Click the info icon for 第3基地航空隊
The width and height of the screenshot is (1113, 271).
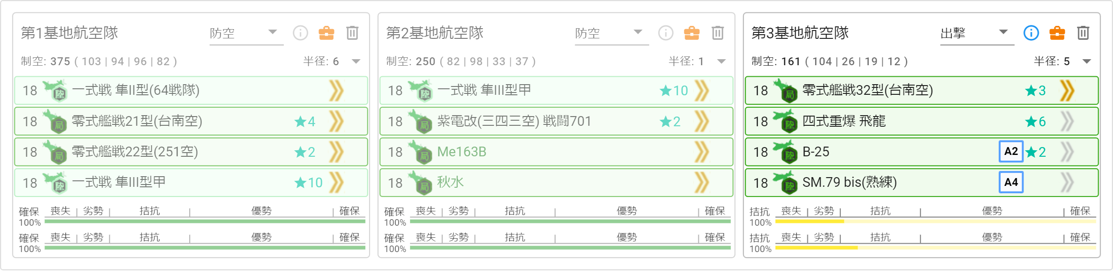pyautogui.click(x=1031, y=33)
